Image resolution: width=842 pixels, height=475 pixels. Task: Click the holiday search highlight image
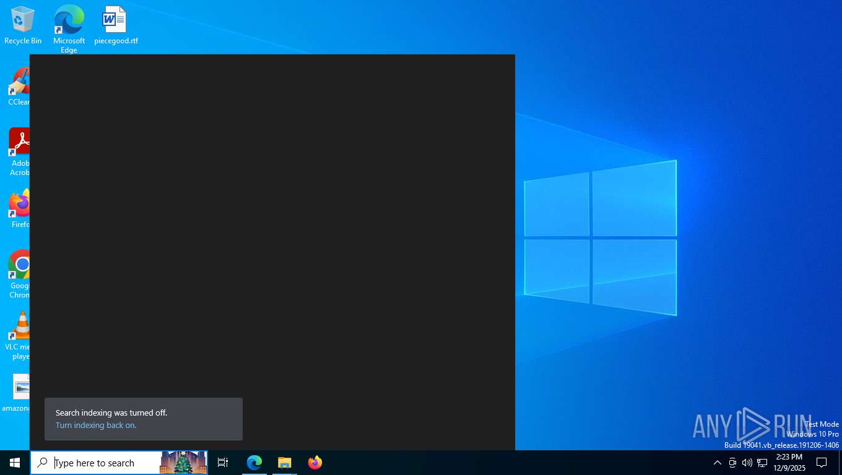[x=183, y=463]
